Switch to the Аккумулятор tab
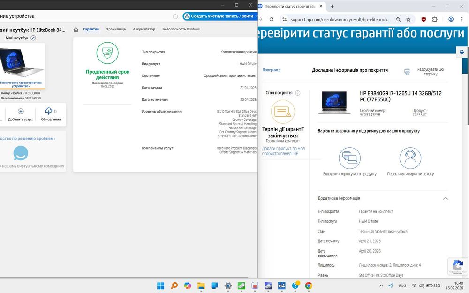Screen dimensions: 469x293 [x=144, y=29]
